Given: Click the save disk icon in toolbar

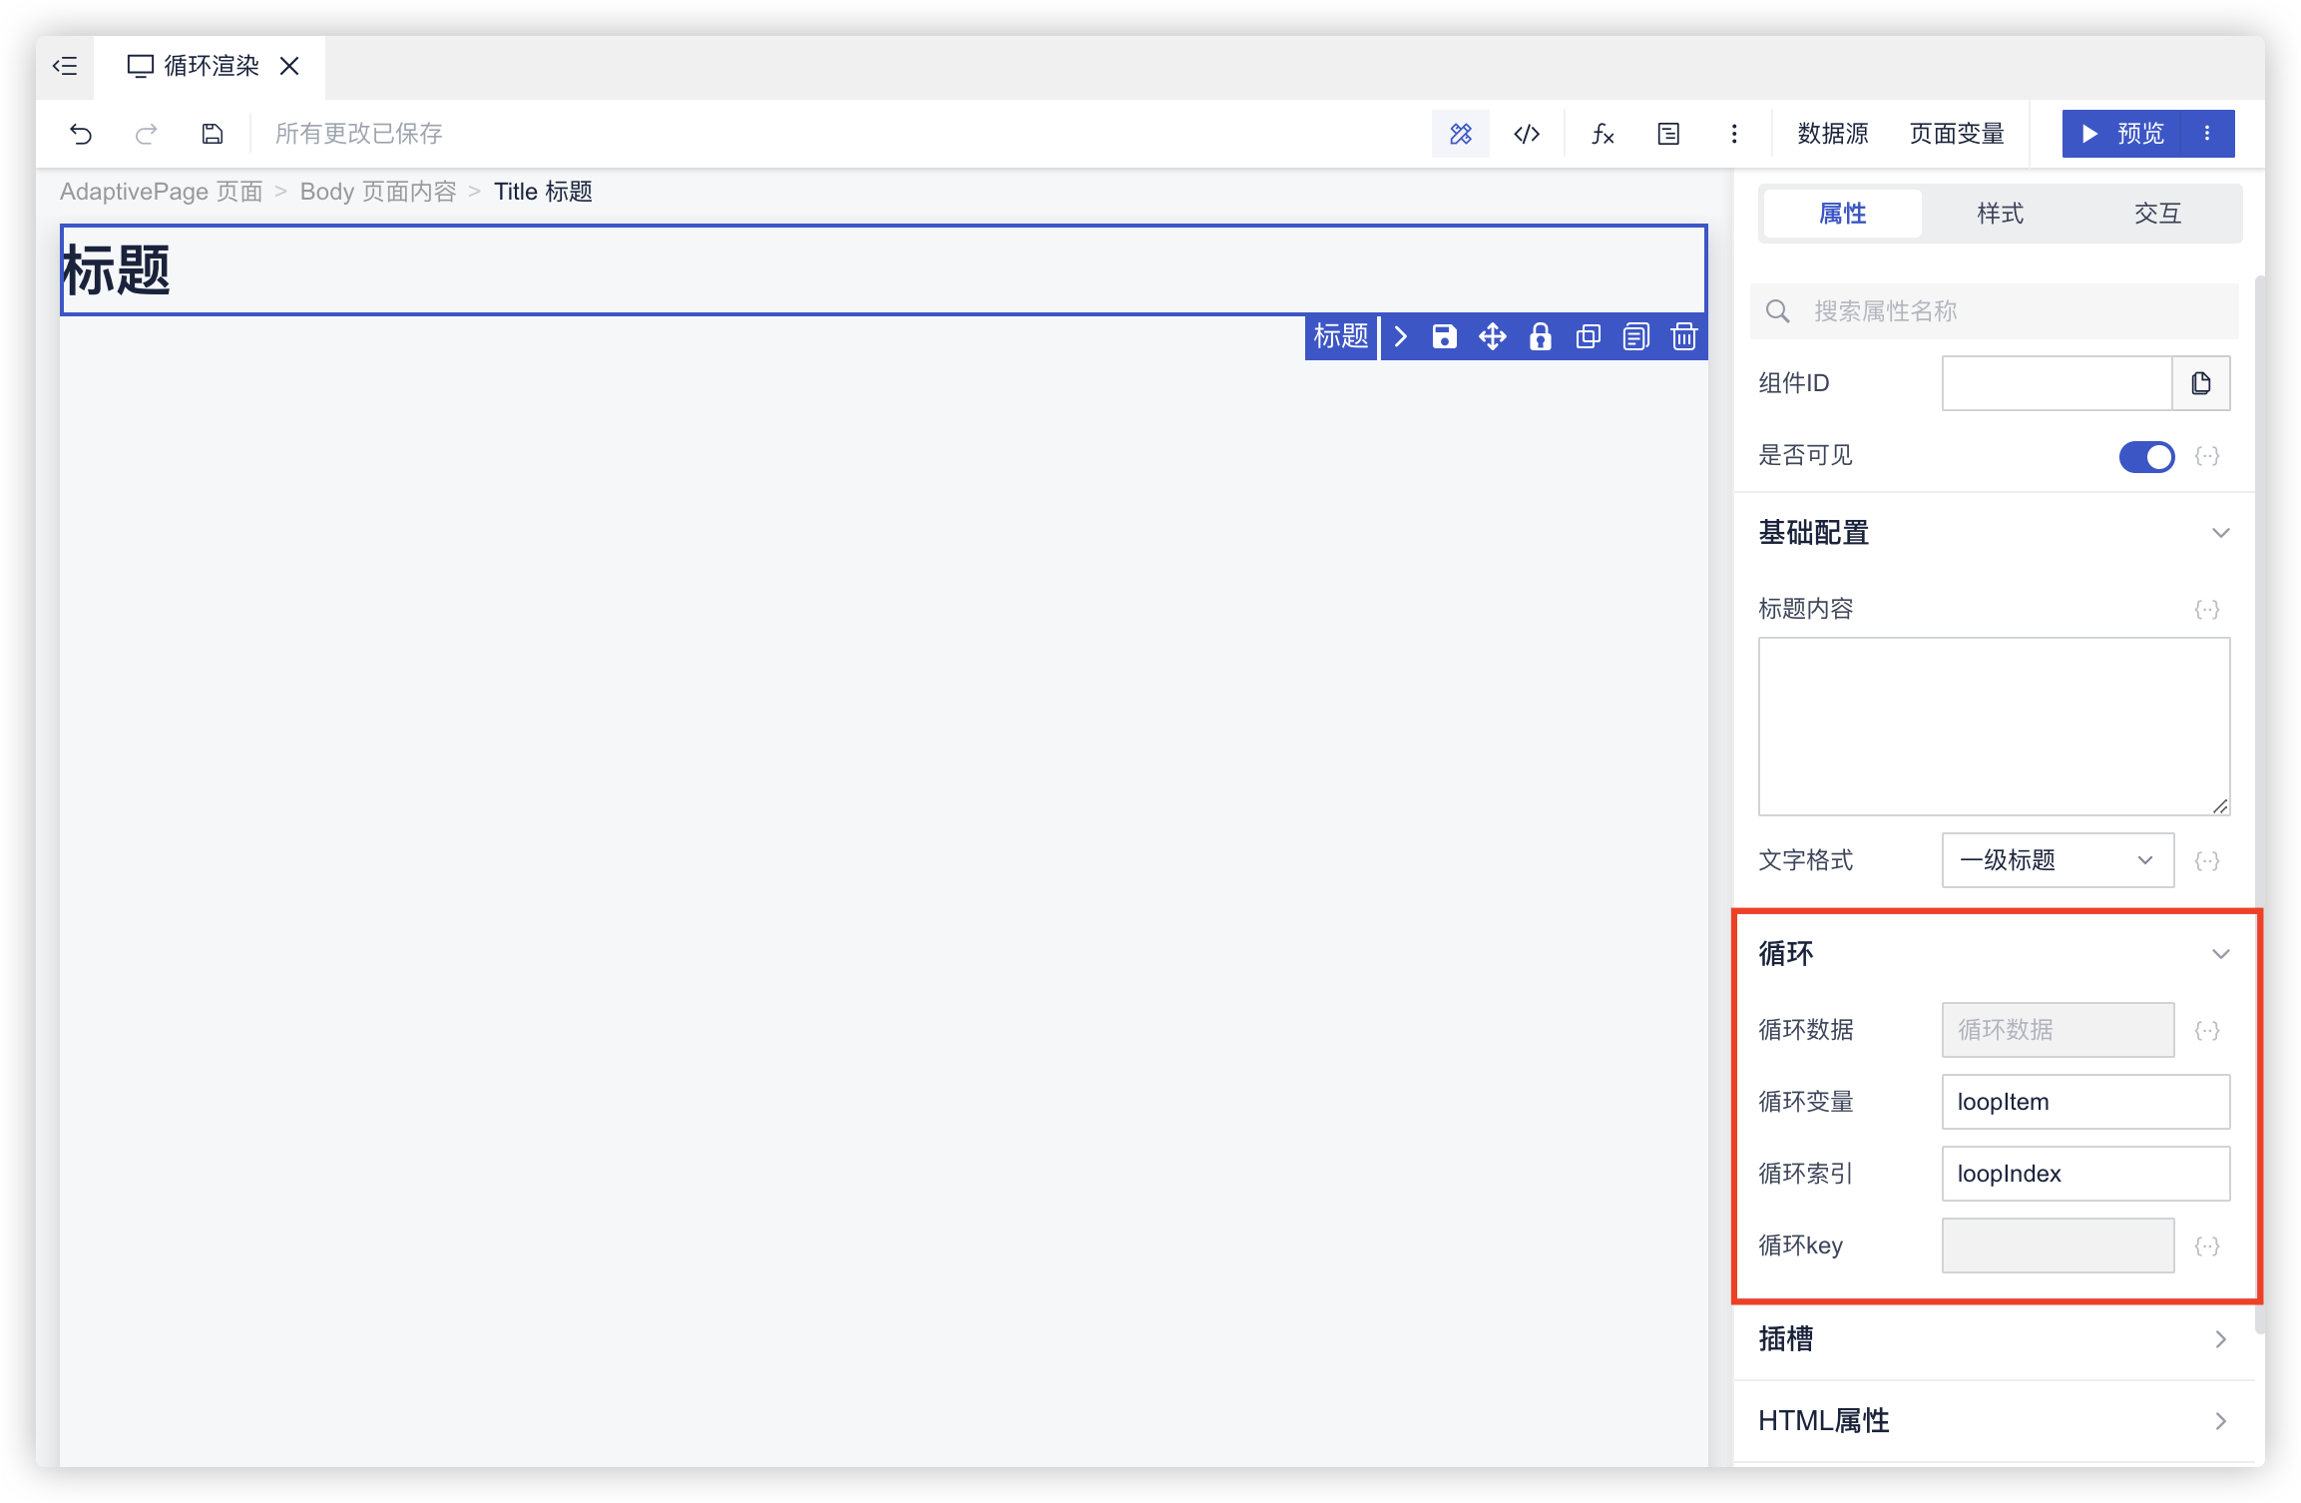Looking at the screenshot, I should tap(213, 134).
